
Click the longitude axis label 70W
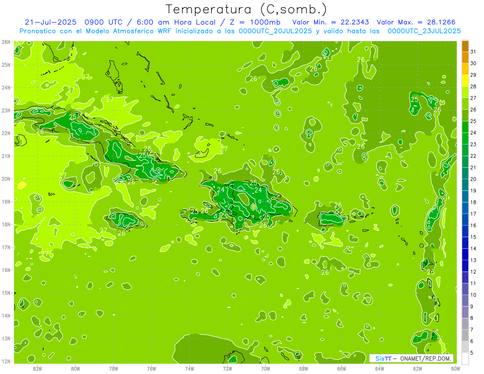pyautogui.click(x=265, y=368)
